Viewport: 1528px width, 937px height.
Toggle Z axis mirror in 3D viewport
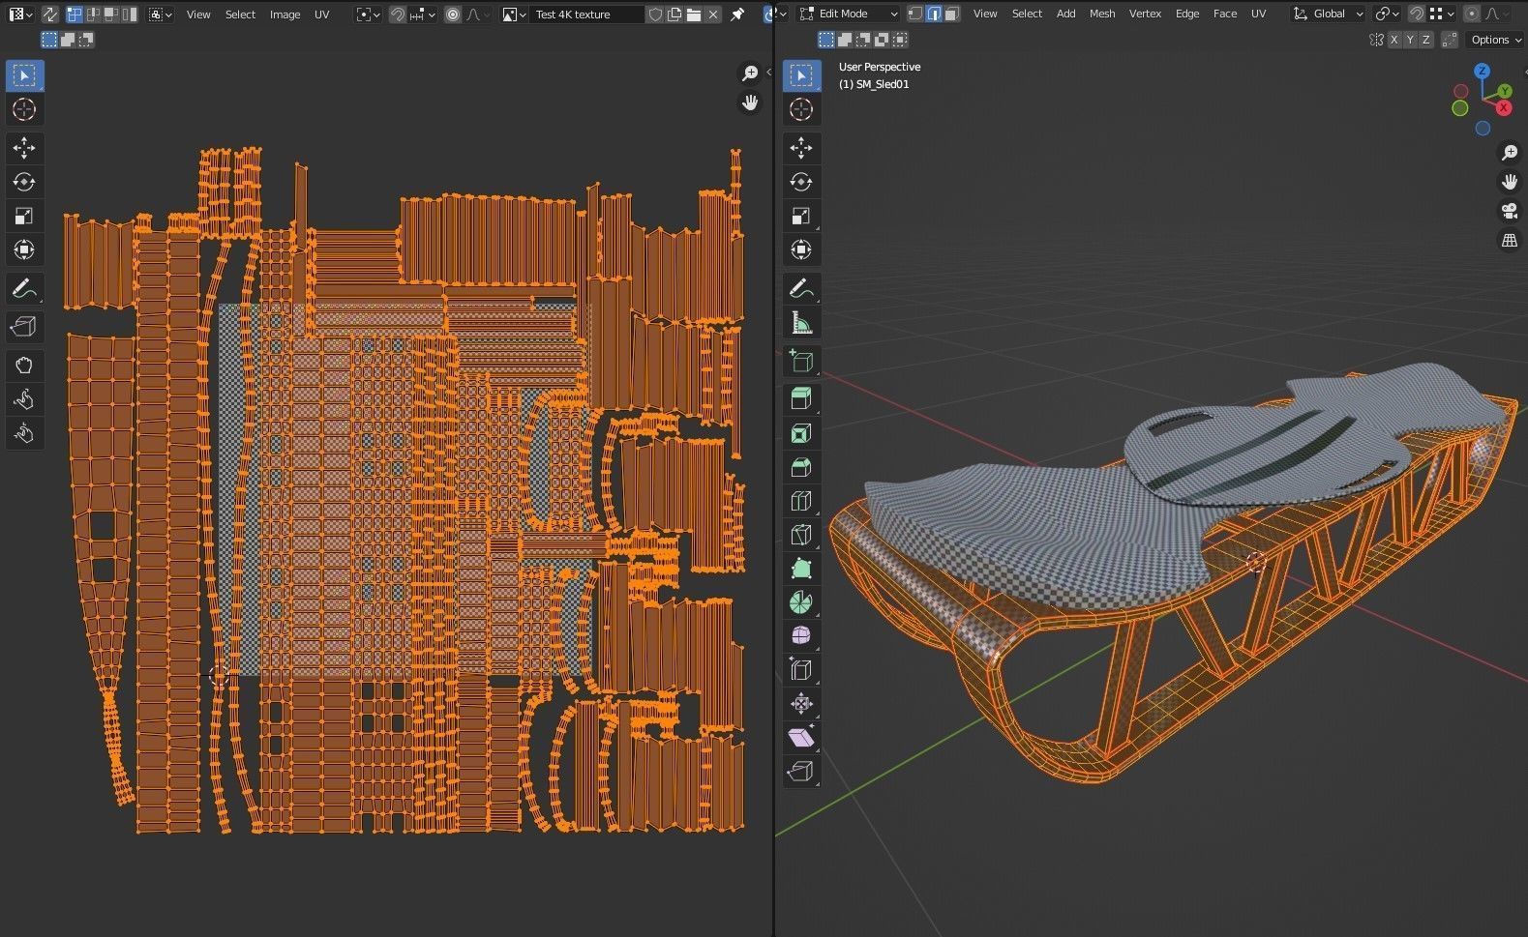pos(1426,40)
